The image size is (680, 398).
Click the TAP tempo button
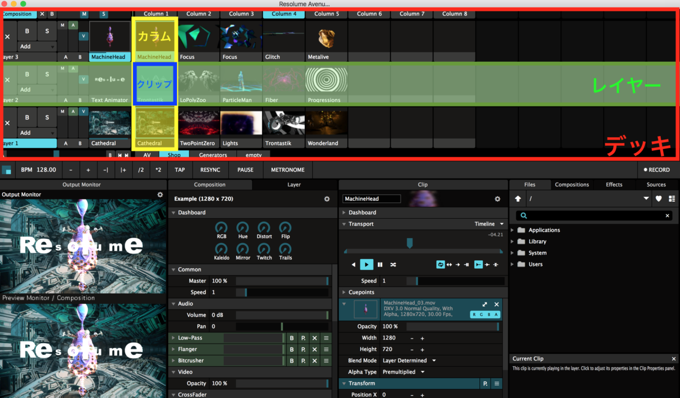(x=180, y=170)
